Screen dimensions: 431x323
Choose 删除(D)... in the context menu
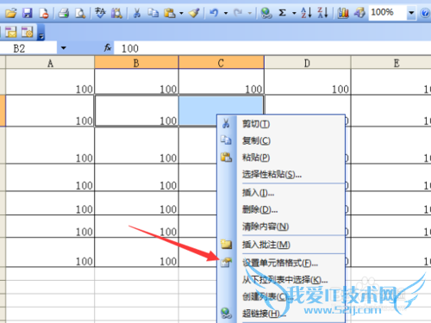[x=282, y=209]
